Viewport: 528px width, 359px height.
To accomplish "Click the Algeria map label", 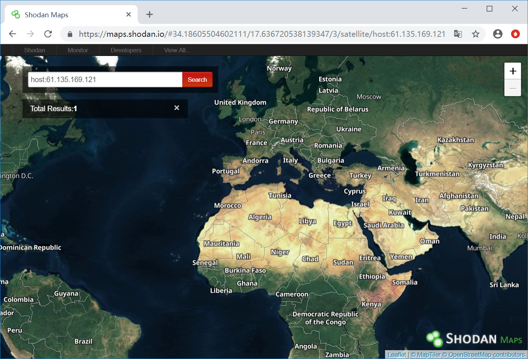I will click(x=260, y=217).
